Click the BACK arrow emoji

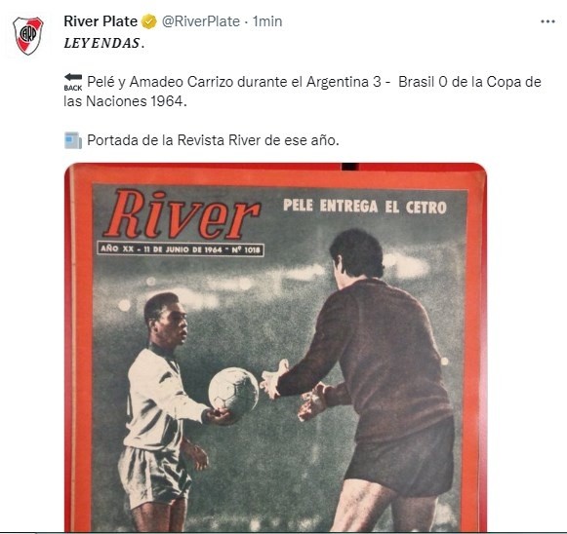[73, 82]
